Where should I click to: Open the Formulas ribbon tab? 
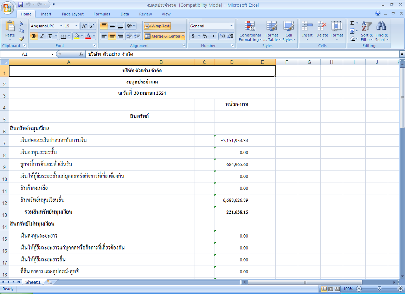pos(102,14)
